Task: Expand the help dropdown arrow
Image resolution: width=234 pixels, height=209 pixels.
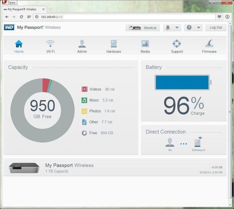Action: coord(198,27)
